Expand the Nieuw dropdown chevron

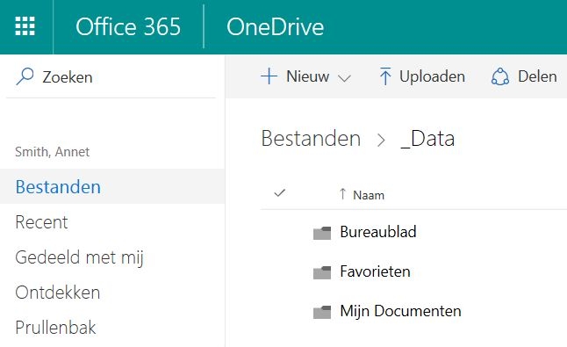(344, 78)
